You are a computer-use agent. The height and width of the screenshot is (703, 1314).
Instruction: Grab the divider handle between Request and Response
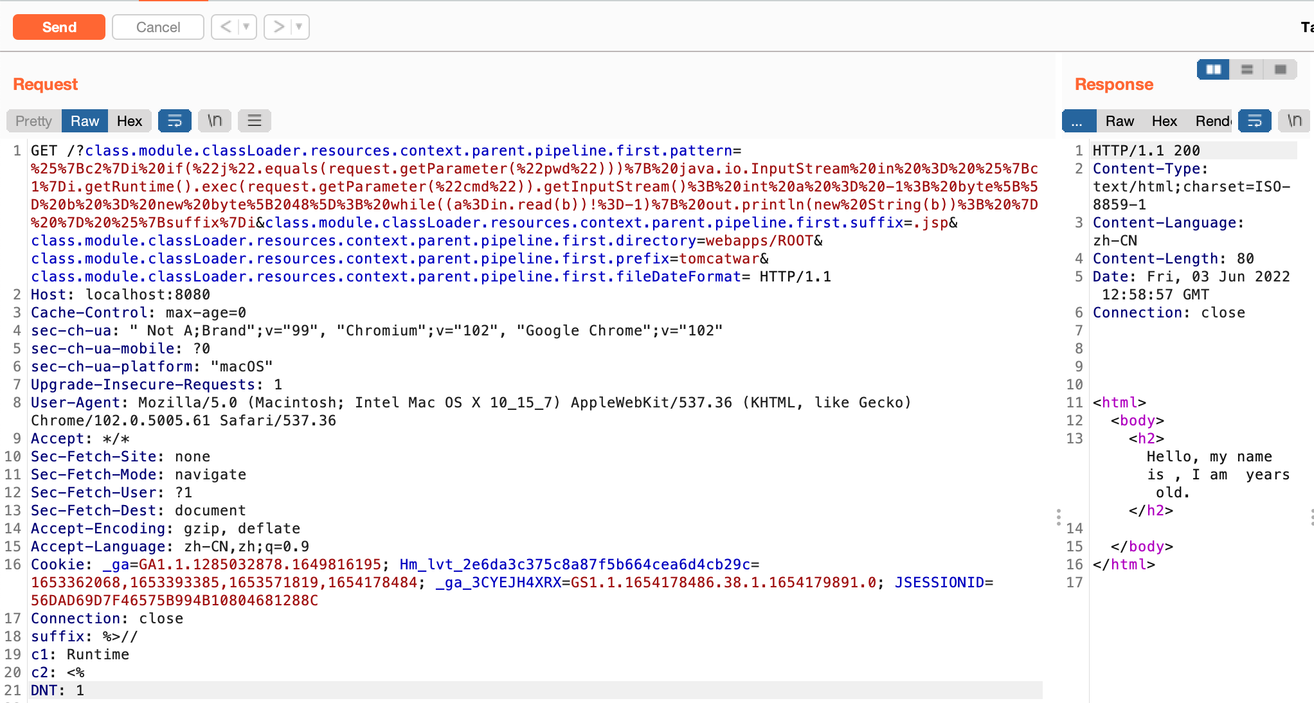click(x=1058, y=517)
